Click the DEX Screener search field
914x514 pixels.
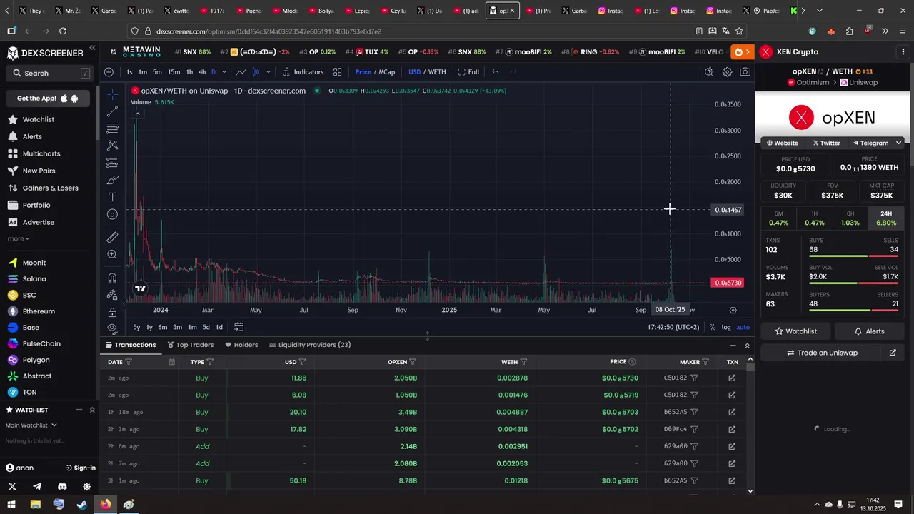pyautogui.click(x=51, y=73)
